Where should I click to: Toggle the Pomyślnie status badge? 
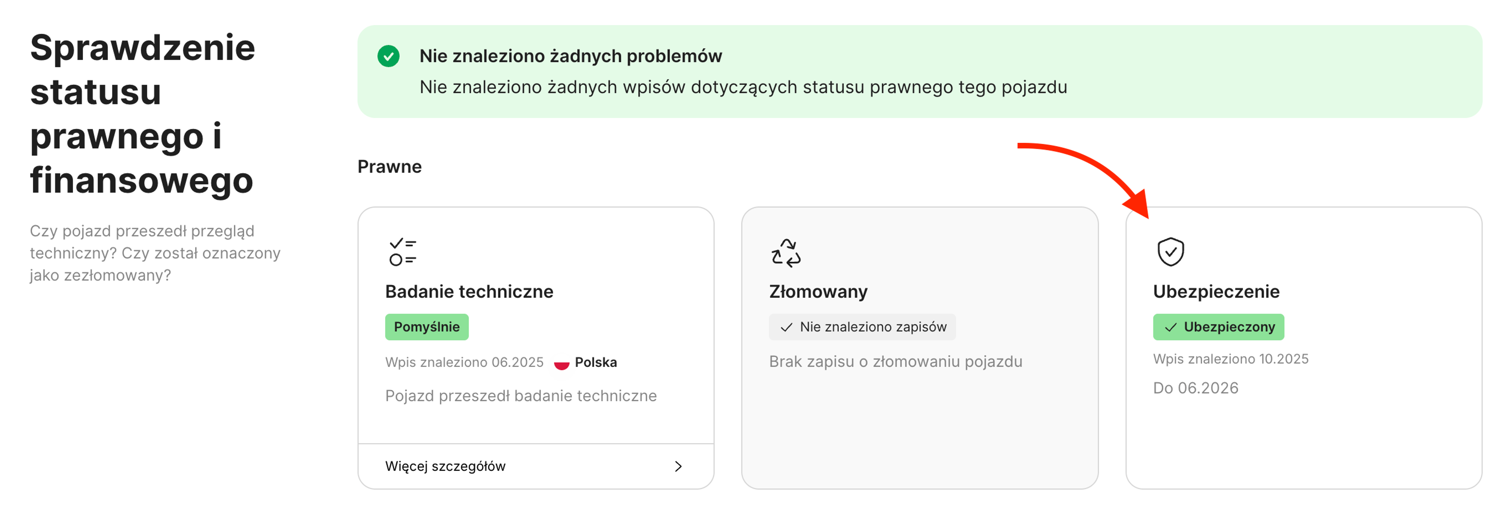pyautogui.click(x=427, y=327)
